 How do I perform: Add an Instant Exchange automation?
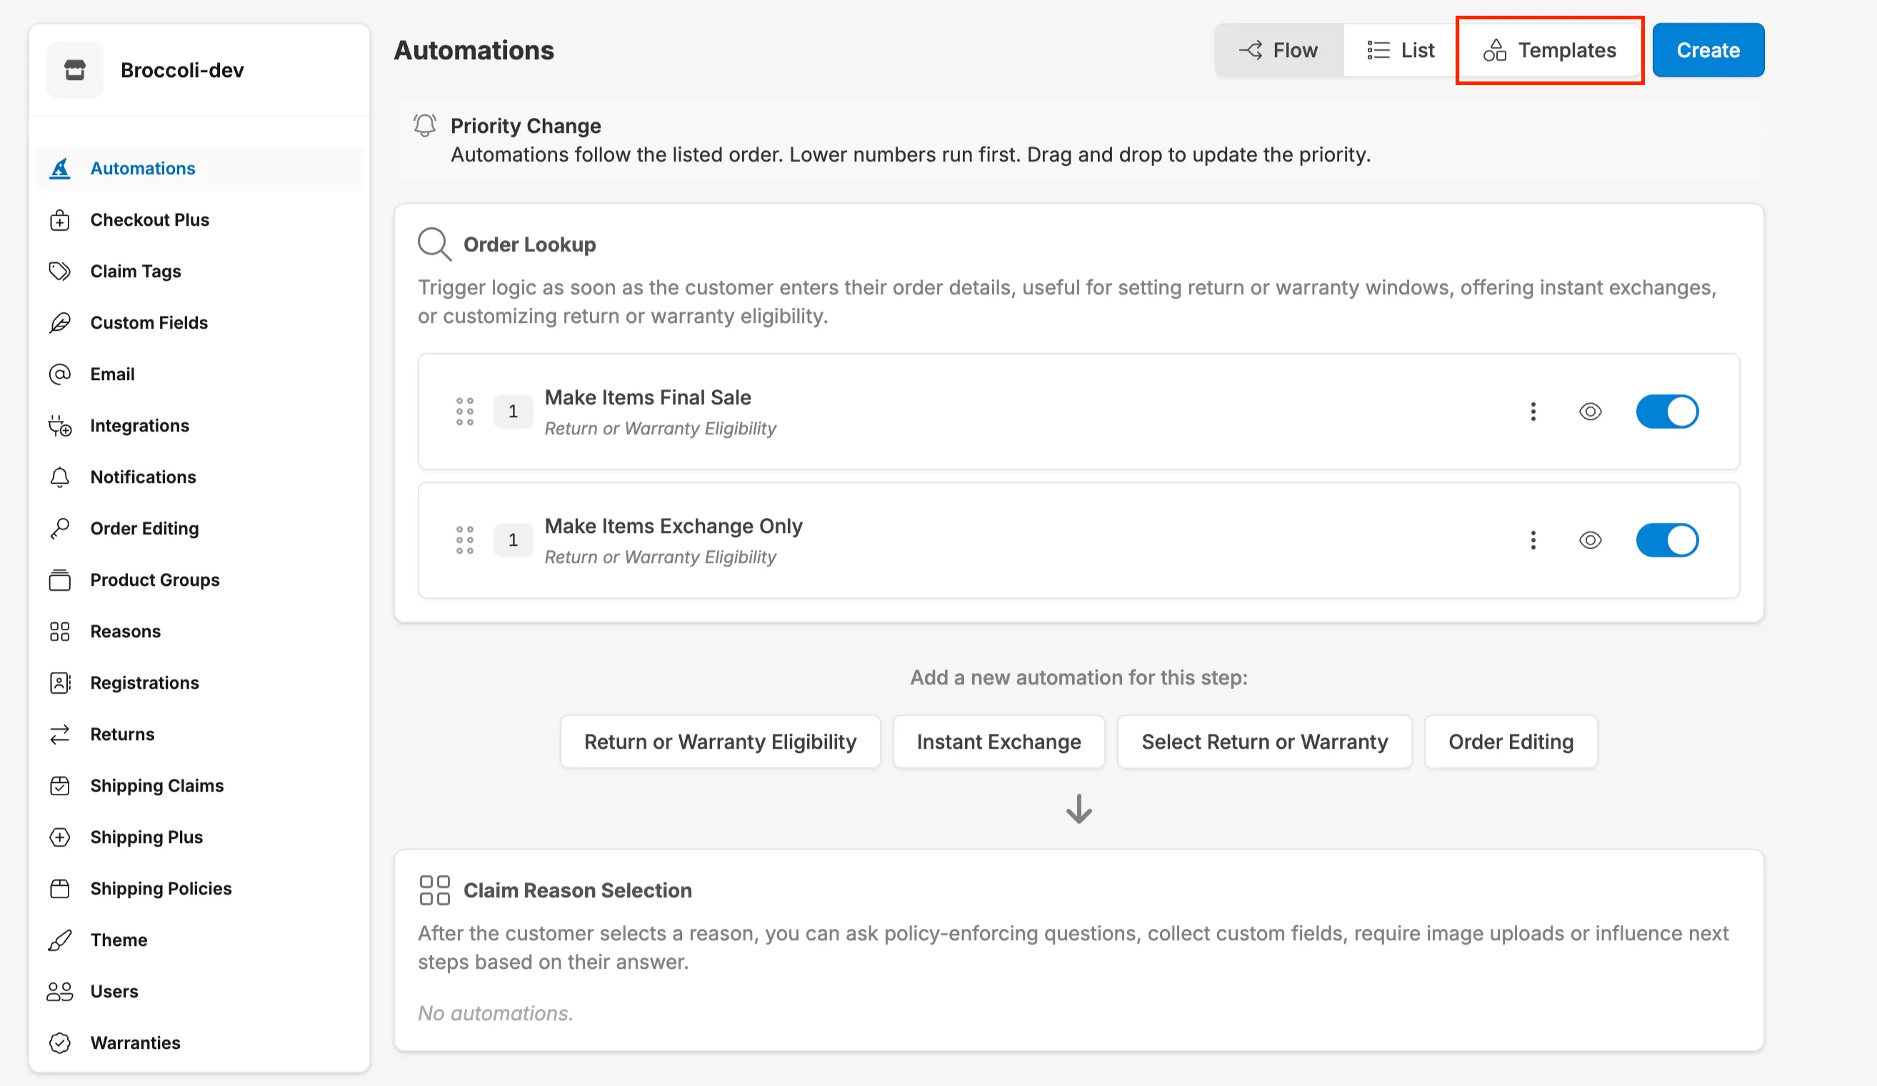click(x=998, y=741)
